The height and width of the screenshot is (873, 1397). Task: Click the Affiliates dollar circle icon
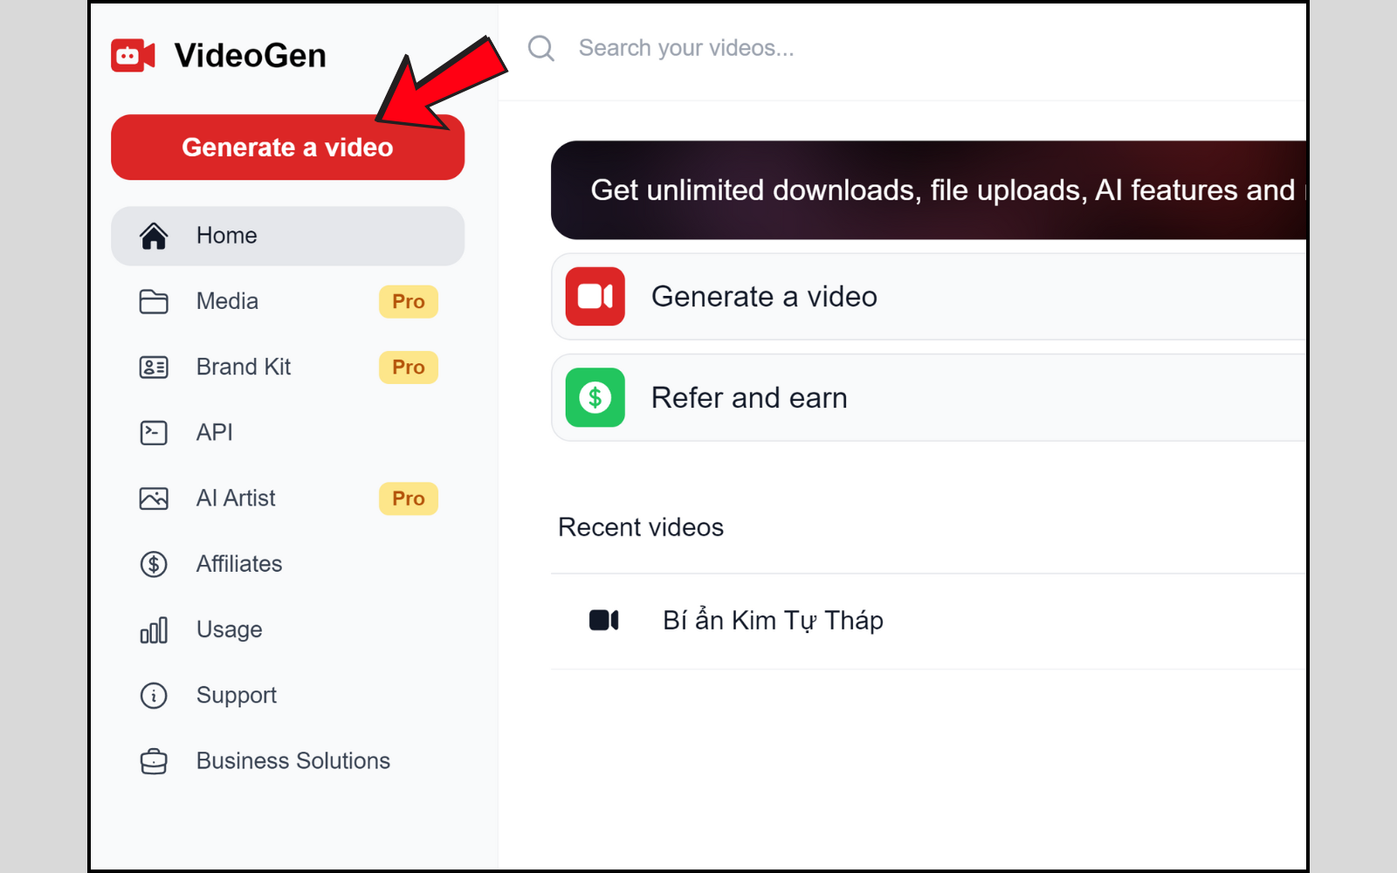(154, 564)
